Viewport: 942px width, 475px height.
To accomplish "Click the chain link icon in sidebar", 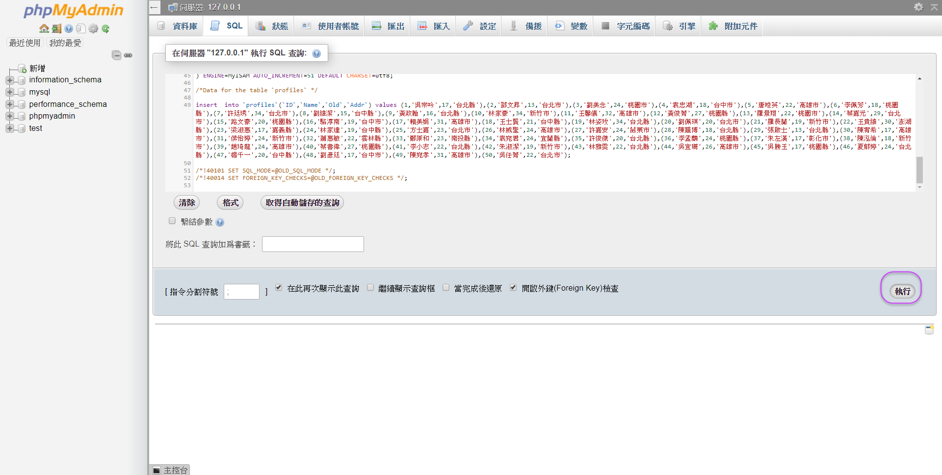I will (x=128, y=55).
